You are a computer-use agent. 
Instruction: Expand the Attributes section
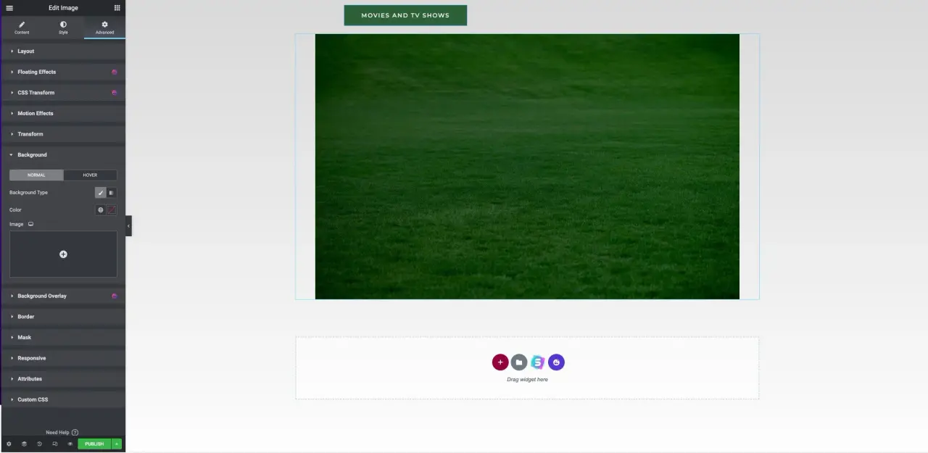click(63, 378)
